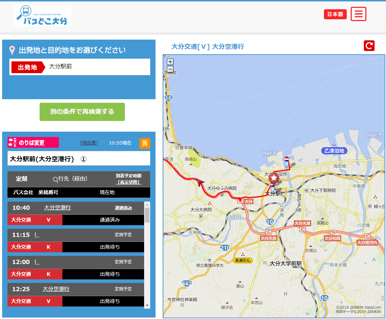Click the 大分宮河内 IC label on map
The width and height of the screenshot is (386, 319).
tap(367, 242)
